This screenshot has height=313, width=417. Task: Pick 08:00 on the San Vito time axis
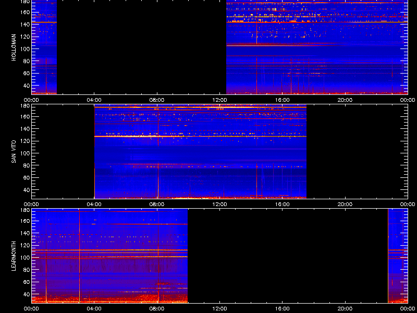tap(157, 204)
